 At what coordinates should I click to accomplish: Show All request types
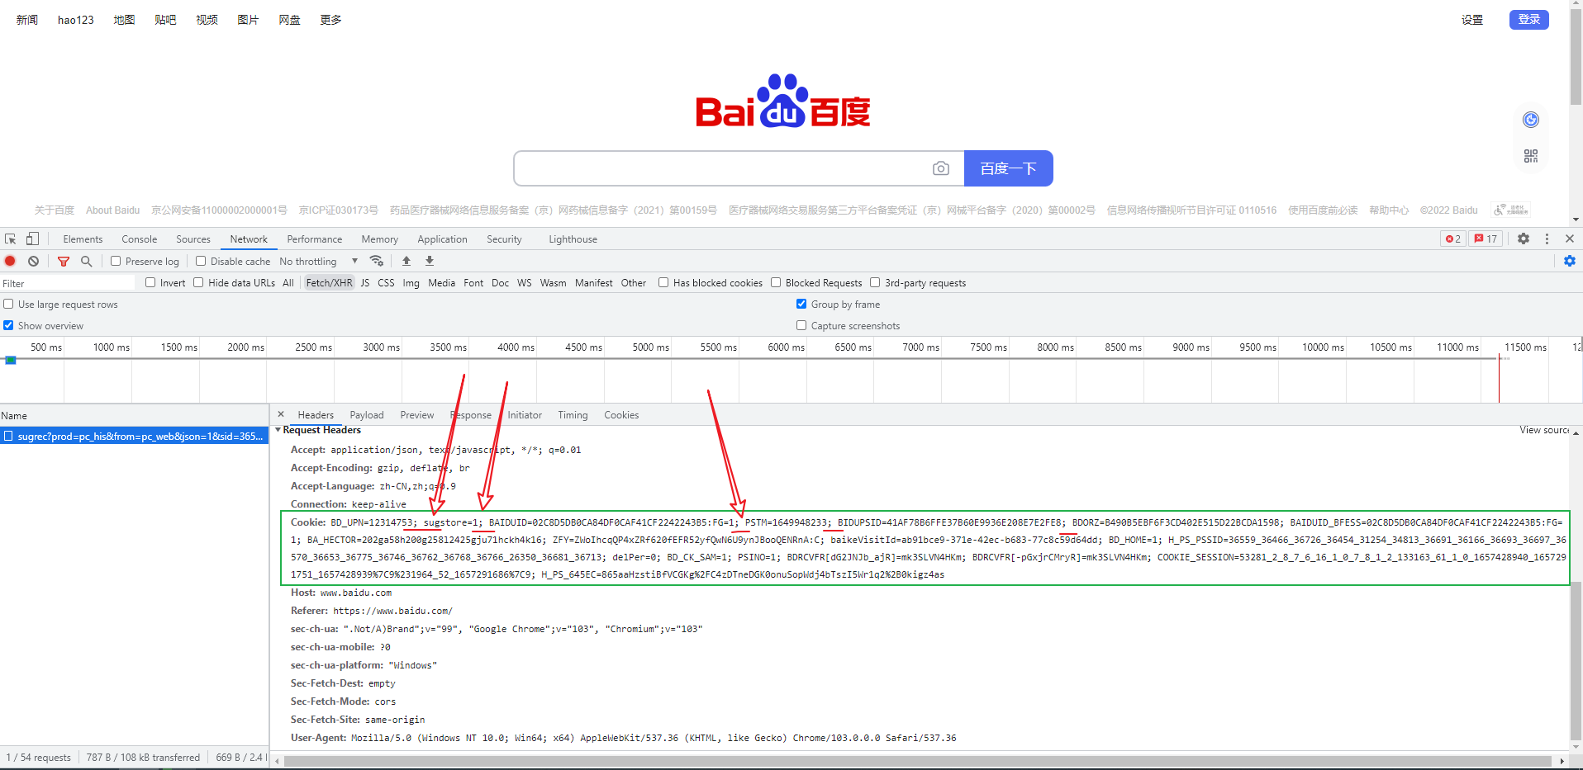pyautogui.click(x=288, y=282)
